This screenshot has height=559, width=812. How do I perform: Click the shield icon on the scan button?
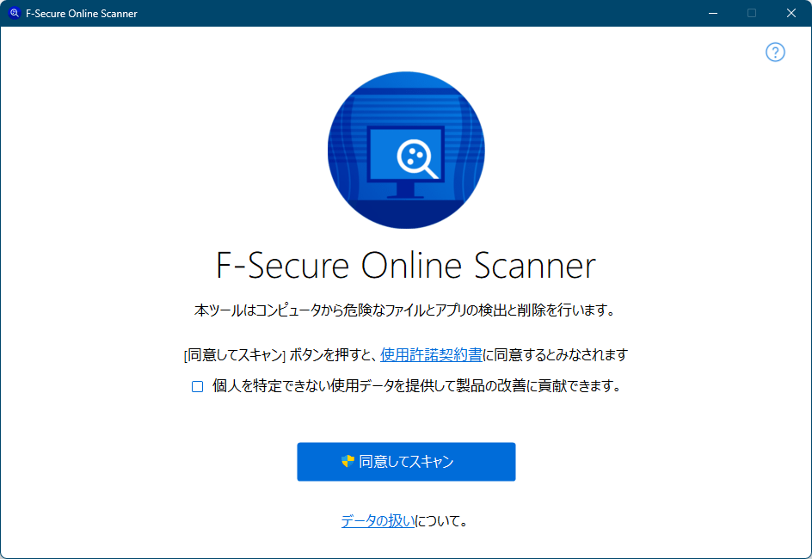point(348,461)
